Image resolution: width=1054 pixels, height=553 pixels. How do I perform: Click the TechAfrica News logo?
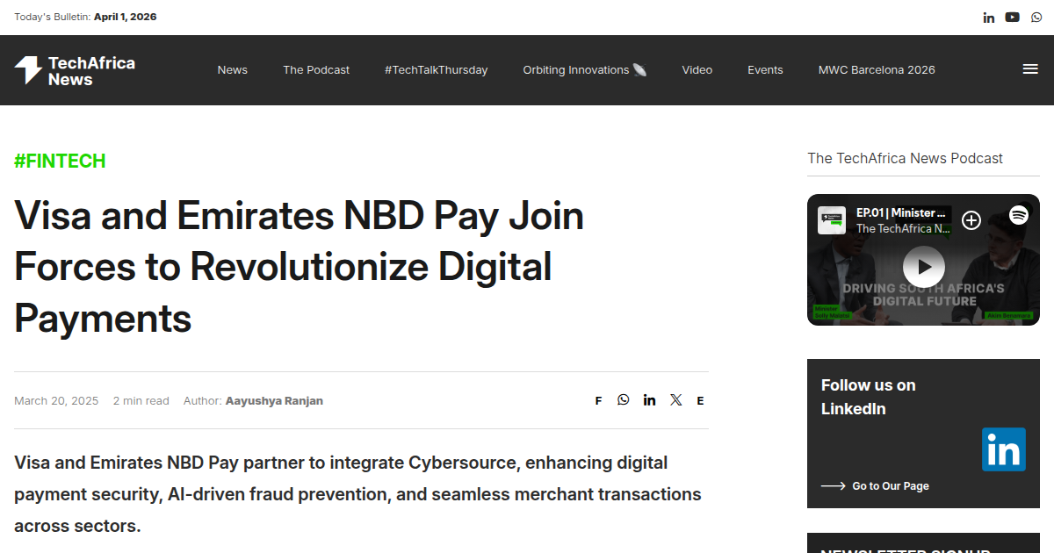tap(74, 70)
